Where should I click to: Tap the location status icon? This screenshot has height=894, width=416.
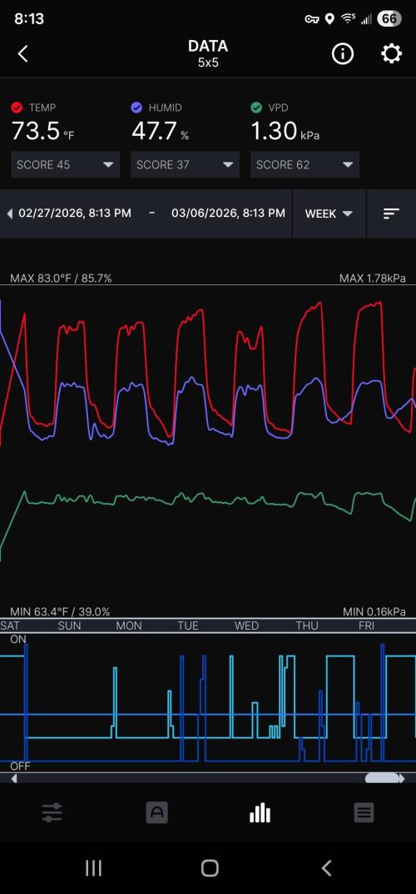(329, 19)
